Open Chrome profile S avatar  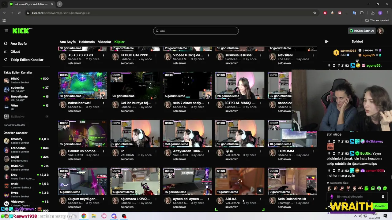(x=380, y=13)
